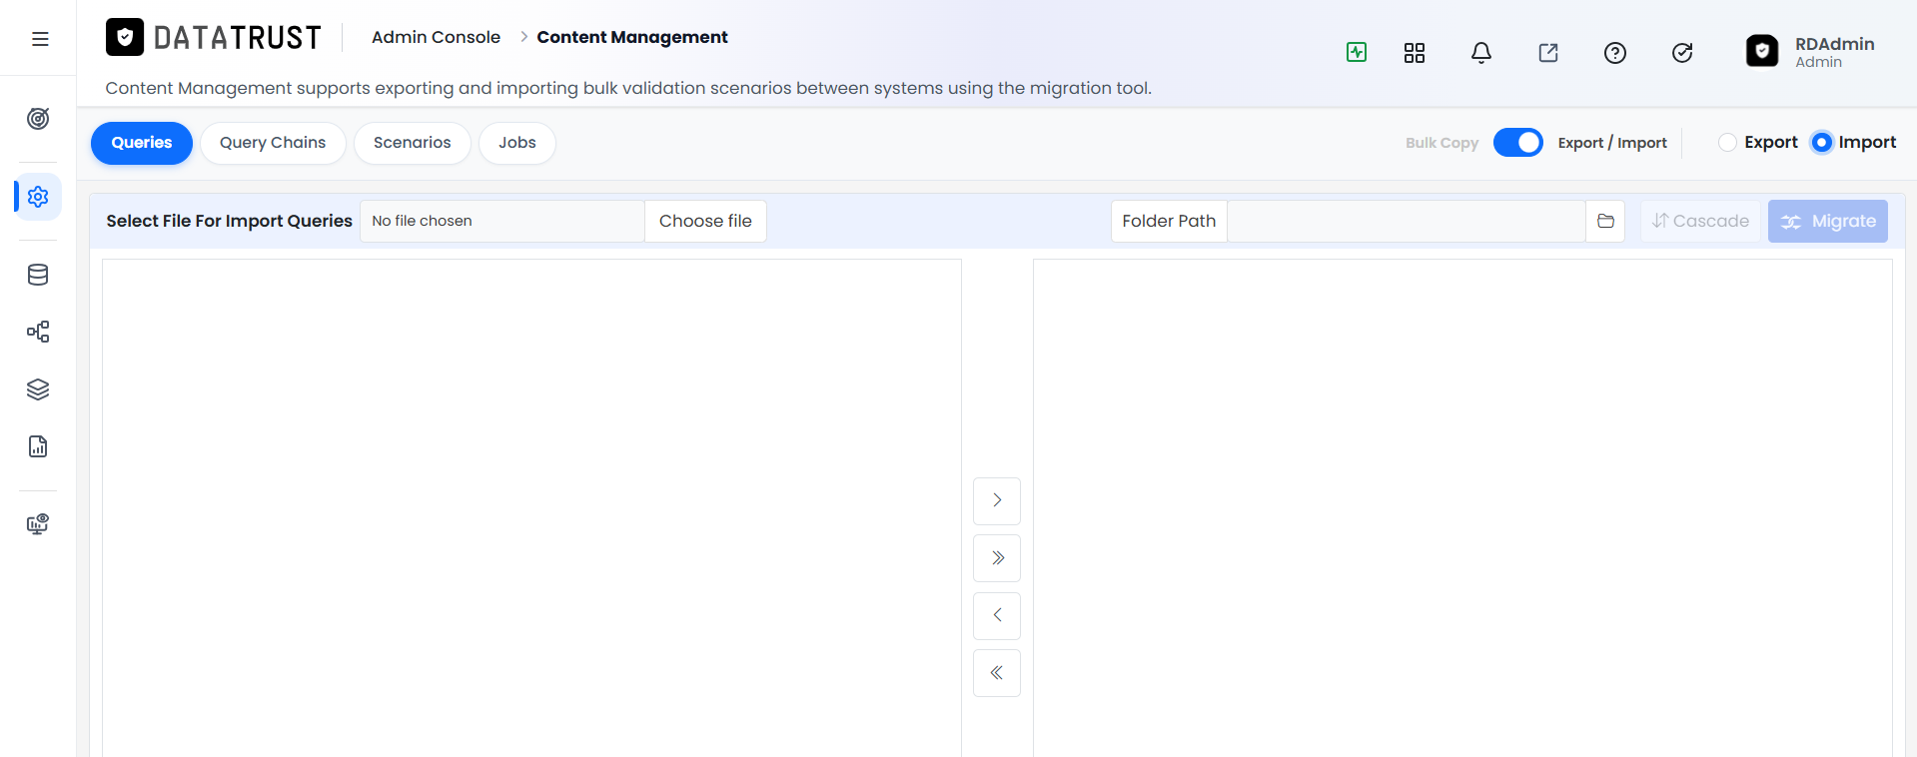The height and width of the screenshot is (757, 1917).
Task: Move all items right with double arrow
Action: click(x=997, y=558)
